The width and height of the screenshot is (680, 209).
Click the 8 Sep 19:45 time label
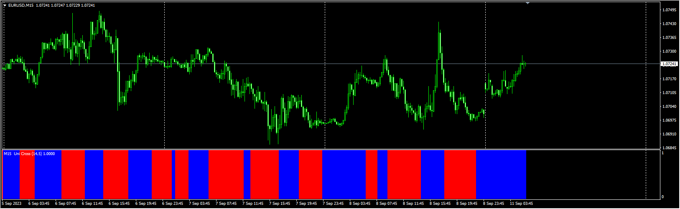[467, 204]
